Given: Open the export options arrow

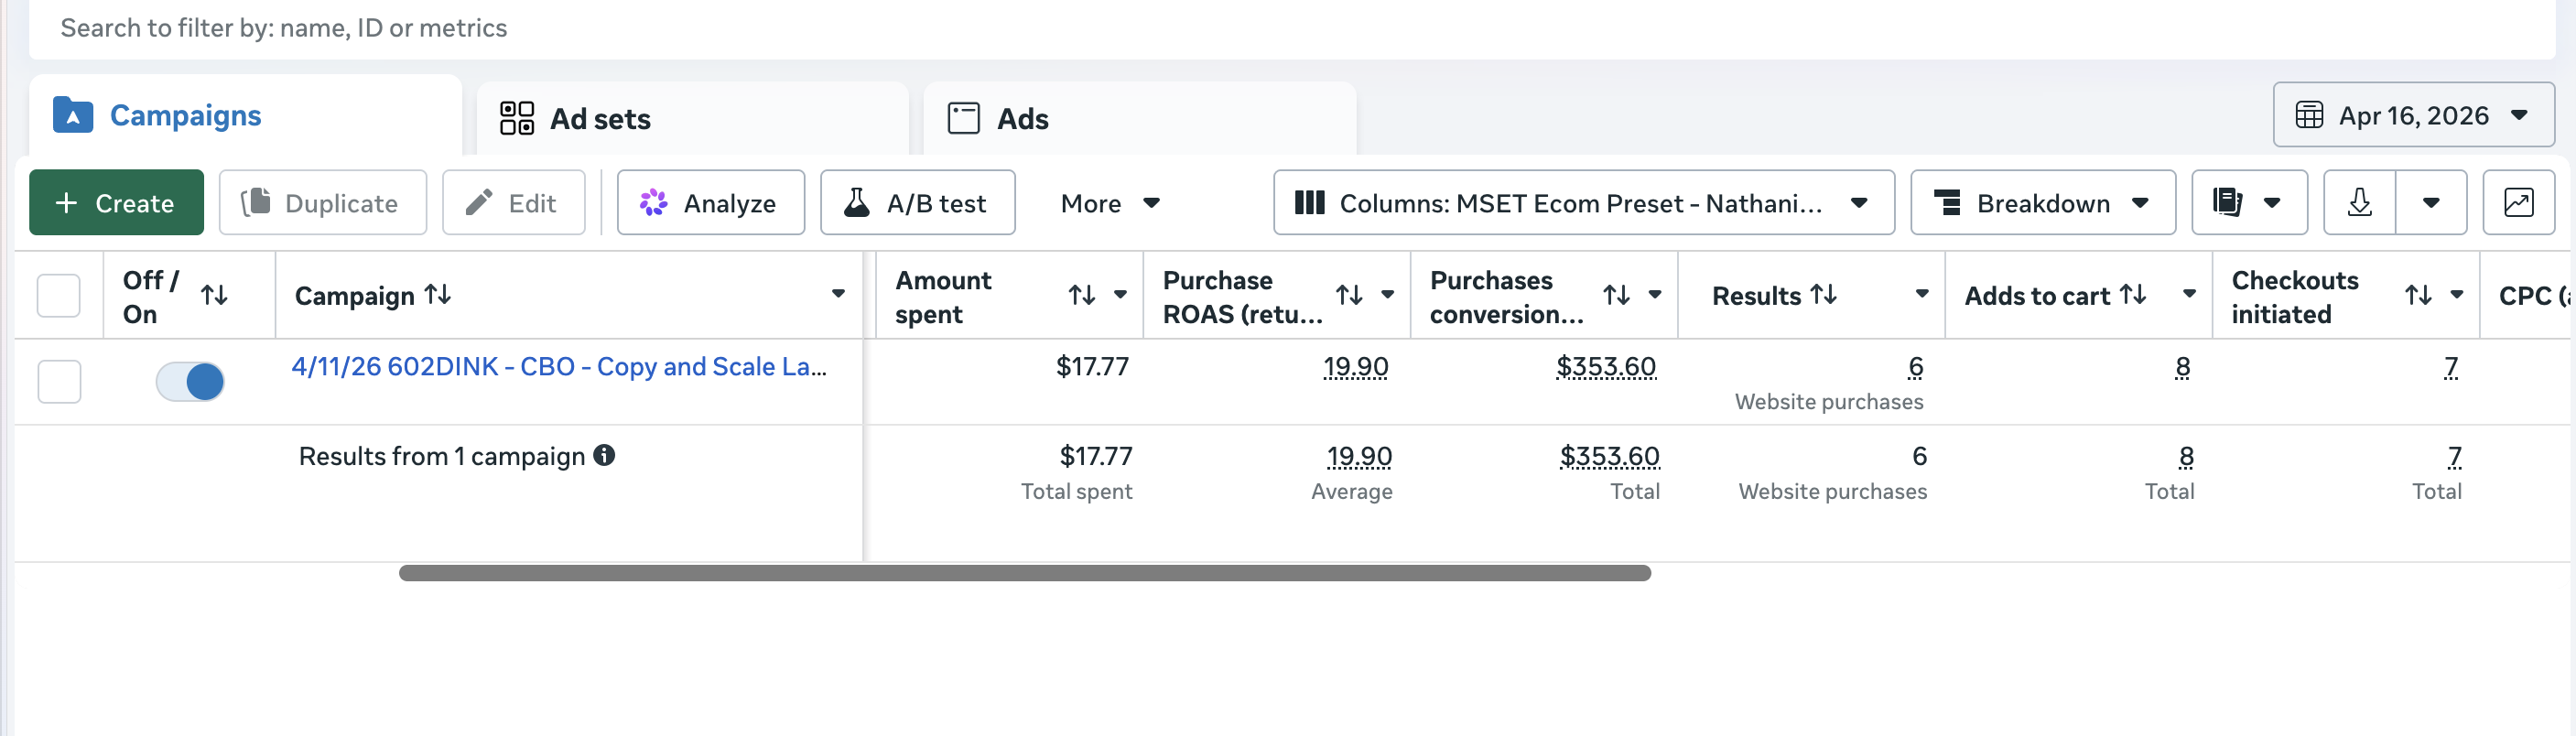Looking at the screenshot, I should pos(2431,203).
